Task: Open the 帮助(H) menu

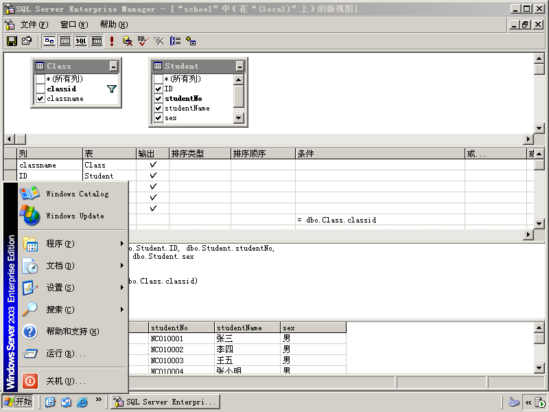Action: 114,25
